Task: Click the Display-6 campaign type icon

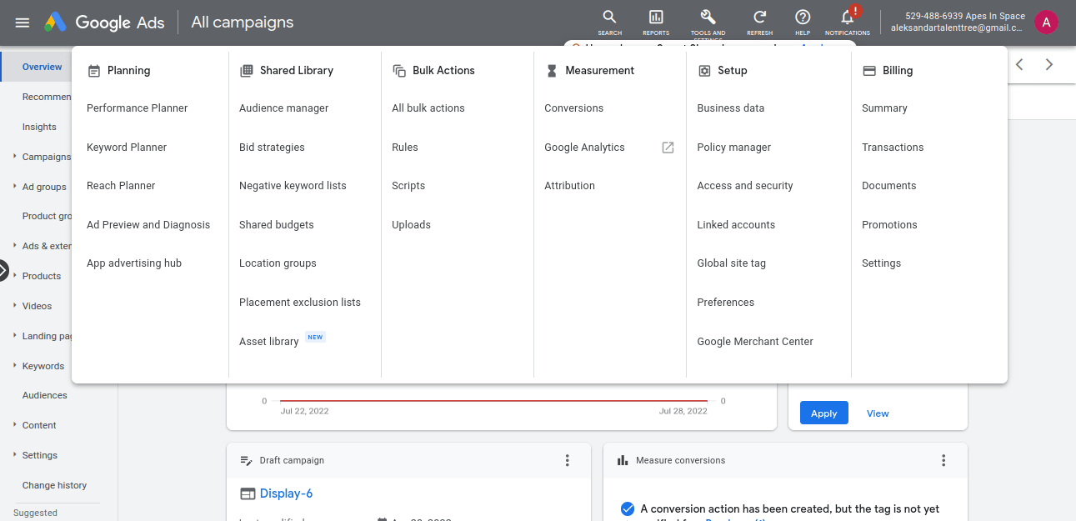Action: (x=247, y=493)
